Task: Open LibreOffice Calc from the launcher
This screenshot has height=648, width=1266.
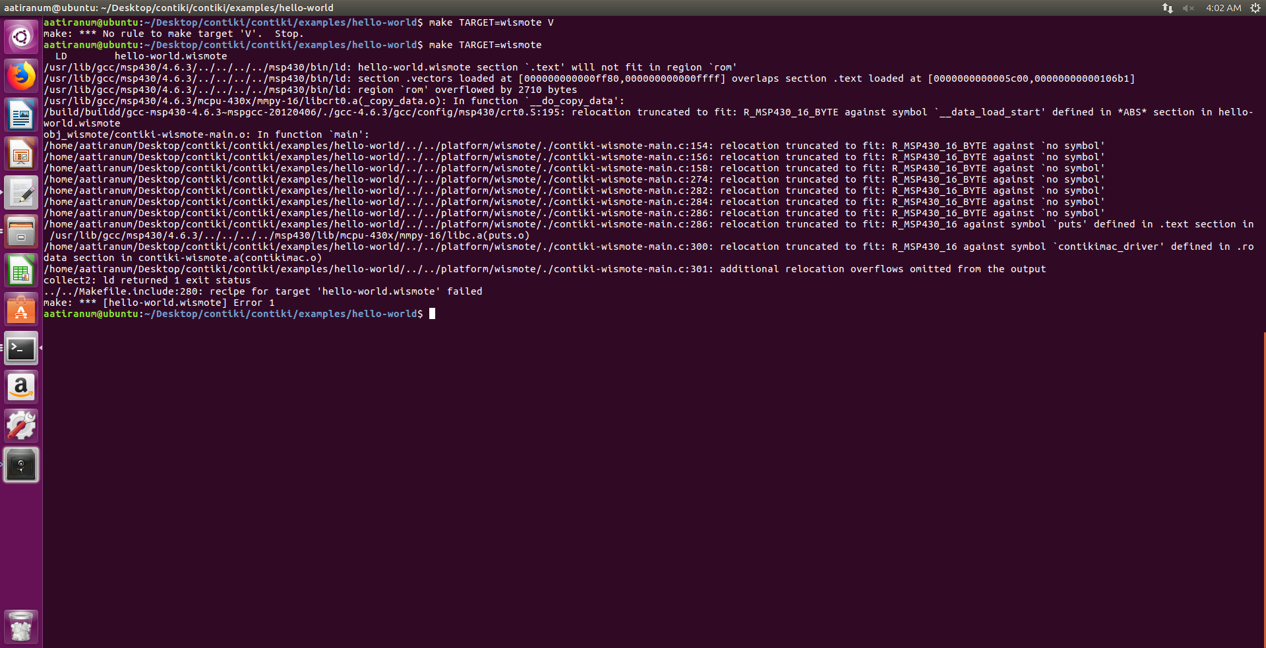Action: point(21,270)
